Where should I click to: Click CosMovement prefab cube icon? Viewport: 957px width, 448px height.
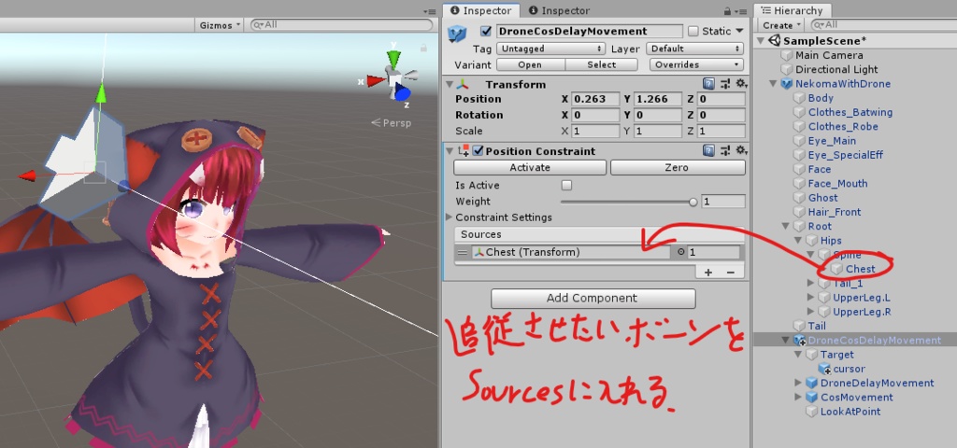[812, 397]
